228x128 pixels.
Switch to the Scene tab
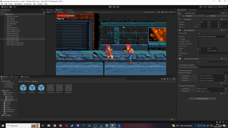point(50,10)
